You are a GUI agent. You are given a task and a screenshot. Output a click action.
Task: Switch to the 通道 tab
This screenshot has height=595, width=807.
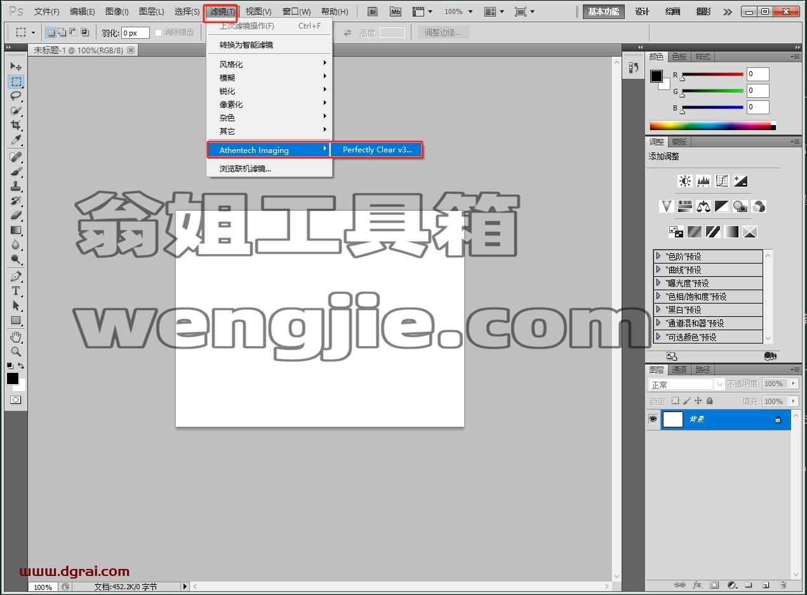pos(679,370)
